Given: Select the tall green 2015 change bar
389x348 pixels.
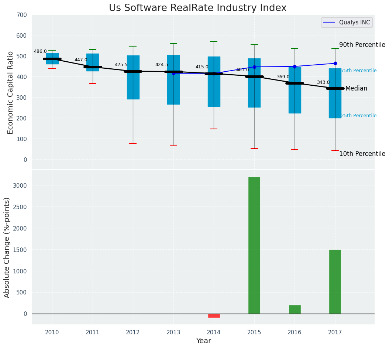Looking at the screenshot, I should coord(254,245).
